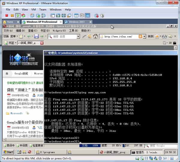
Task: Open the VMware Team menu
Action: pos(43,10)
